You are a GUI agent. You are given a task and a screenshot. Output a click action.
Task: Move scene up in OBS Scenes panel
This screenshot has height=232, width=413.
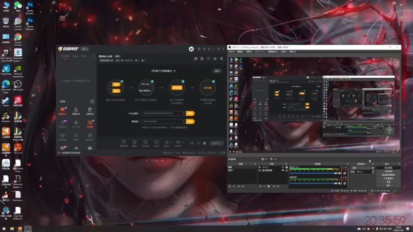coord(239,186)
